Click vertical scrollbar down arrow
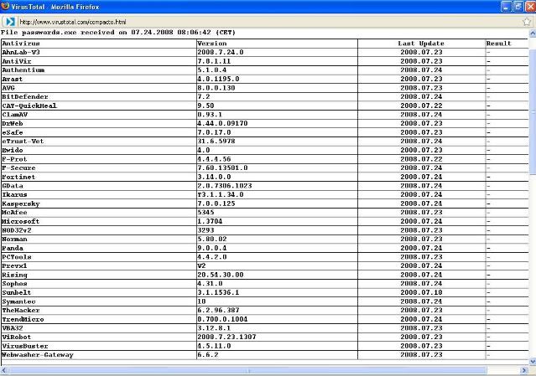The height and width of the screenshot is (376, 536). tap(533, 361)
